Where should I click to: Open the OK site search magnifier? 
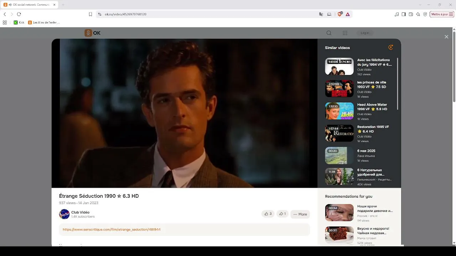coord(329,33)
